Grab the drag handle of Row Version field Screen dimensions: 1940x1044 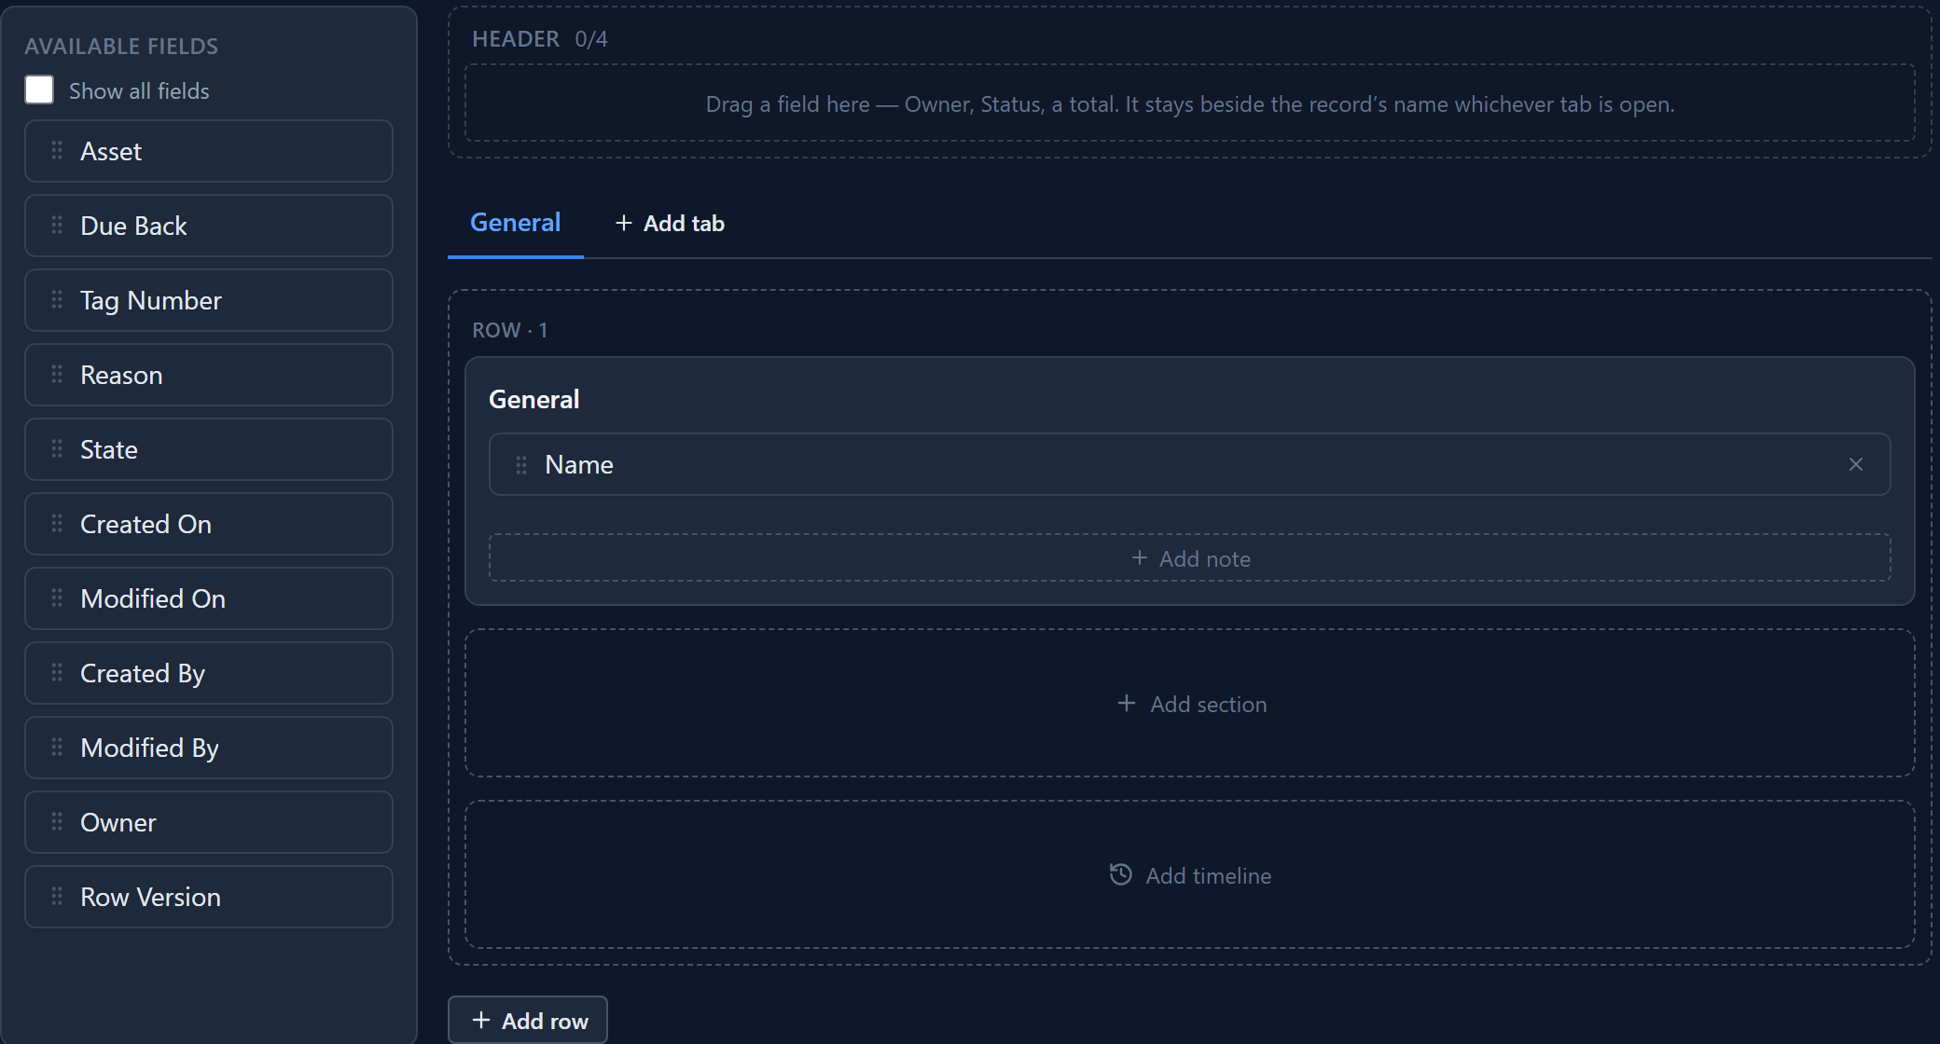tap(57, 896)
